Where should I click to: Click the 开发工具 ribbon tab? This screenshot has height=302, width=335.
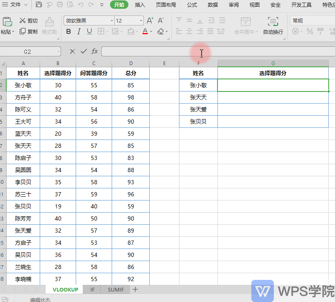(301, 5)
